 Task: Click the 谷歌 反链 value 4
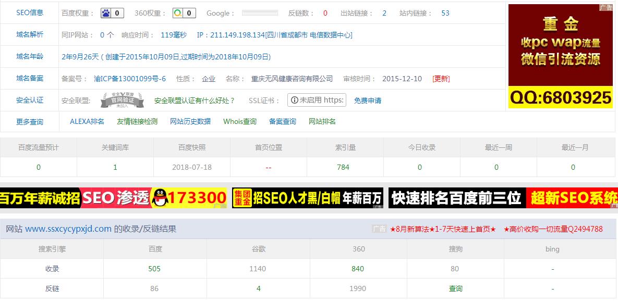[259, 288]
